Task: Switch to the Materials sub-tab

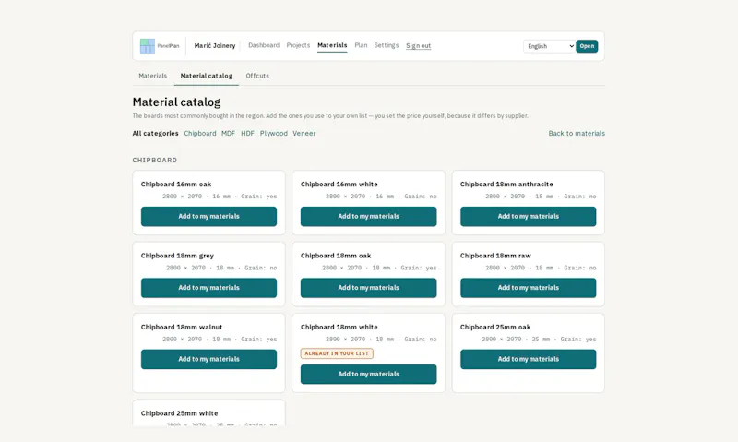Action: click(x=152, y=76)
